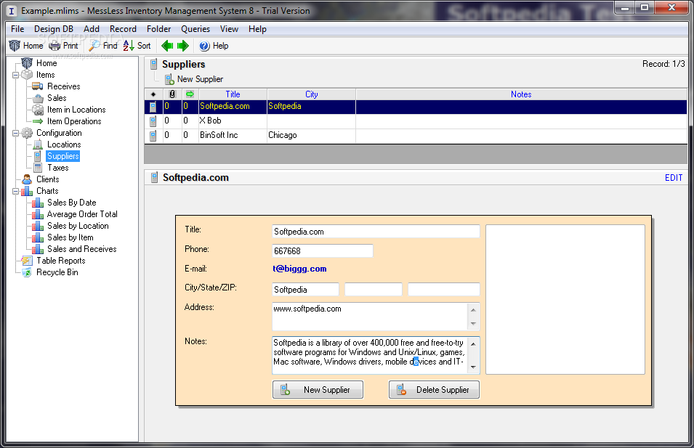Screen dimensions: 694x448
Task: Click the Locations building icon
Action: (38, 144)
